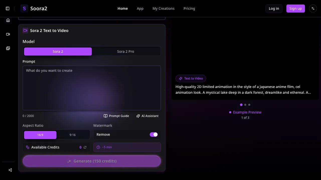Open the image gallery sidebar icon
The width and height of the screenshot is (321, 180).
tap(8, 48)
